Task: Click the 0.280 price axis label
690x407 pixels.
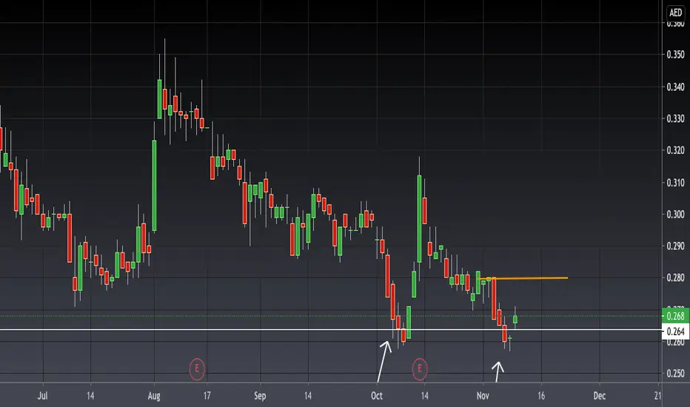Action: tap(675, 277)
